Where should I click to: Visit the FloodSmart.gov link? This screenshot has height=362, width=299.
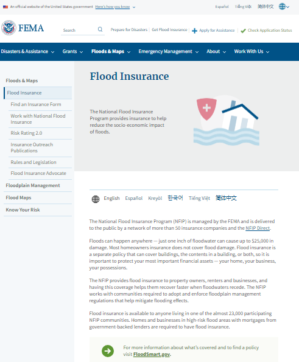[x=152, y=354]
